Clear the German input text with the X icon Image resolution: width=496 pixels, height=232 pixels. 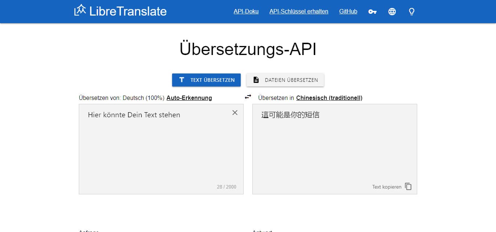point(235,113)
